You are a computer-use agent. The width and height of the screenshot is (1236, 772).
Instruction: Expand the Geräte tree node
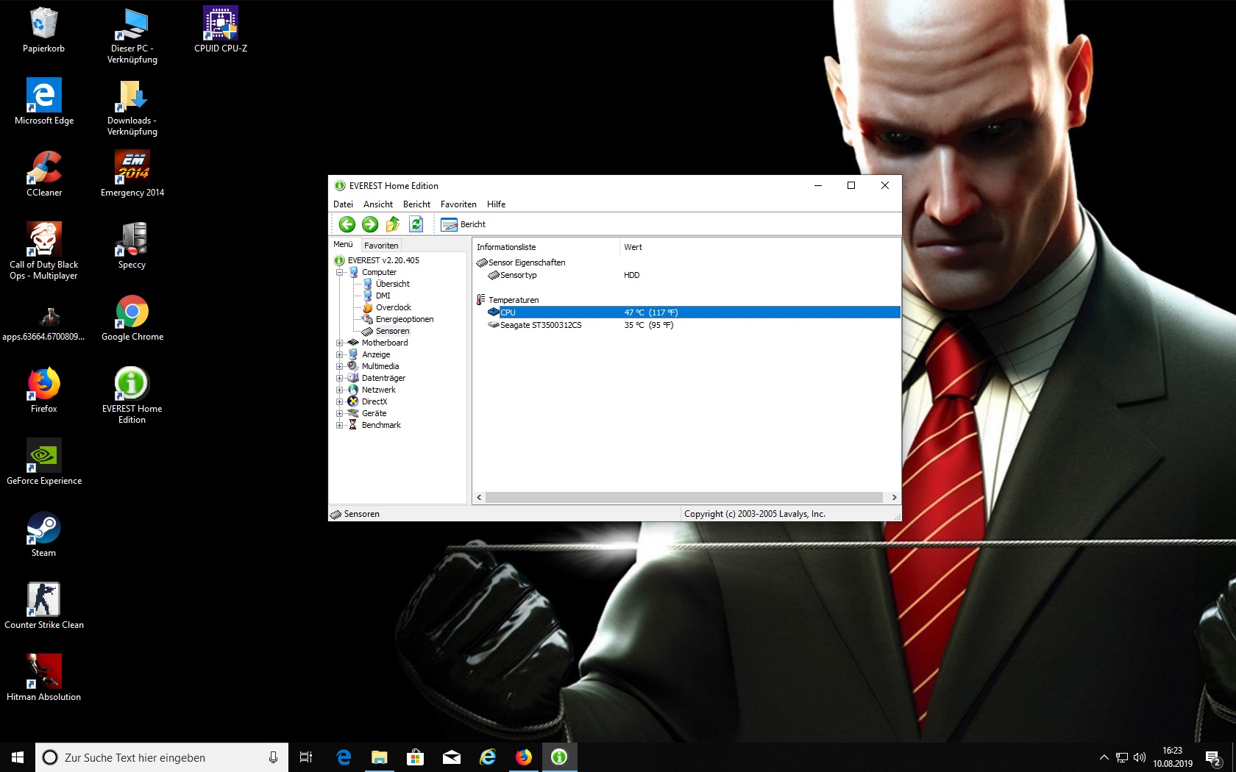[x=340, y=413]
